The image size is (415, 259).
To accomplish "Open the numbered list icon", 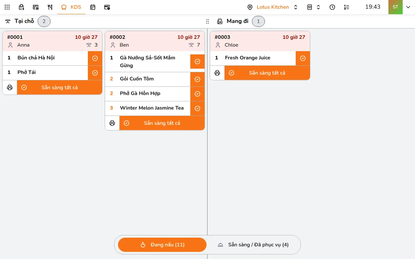I will click(x=347, y=7).
